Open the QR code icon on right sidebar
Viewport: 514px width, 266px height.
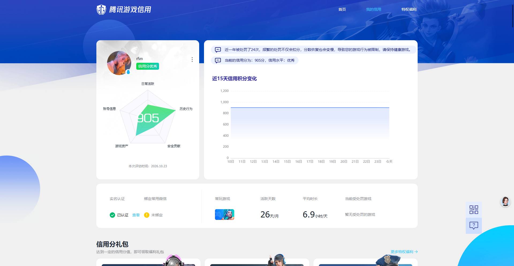point(474,210)
